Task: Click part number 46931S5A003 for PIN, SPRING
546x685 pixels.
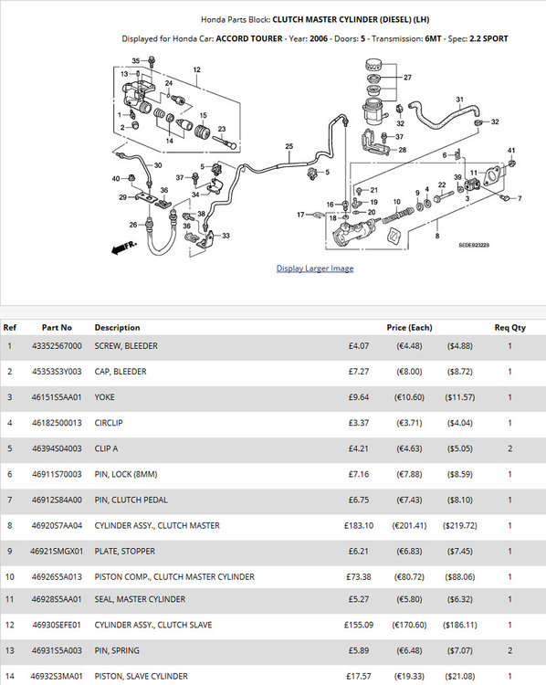Action: pos(57,651)
